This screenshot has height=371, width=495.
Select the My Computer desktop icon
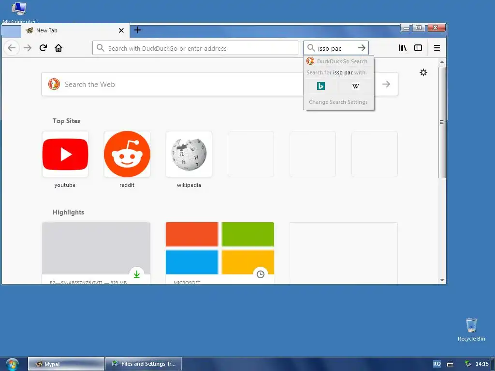point(19,13)
